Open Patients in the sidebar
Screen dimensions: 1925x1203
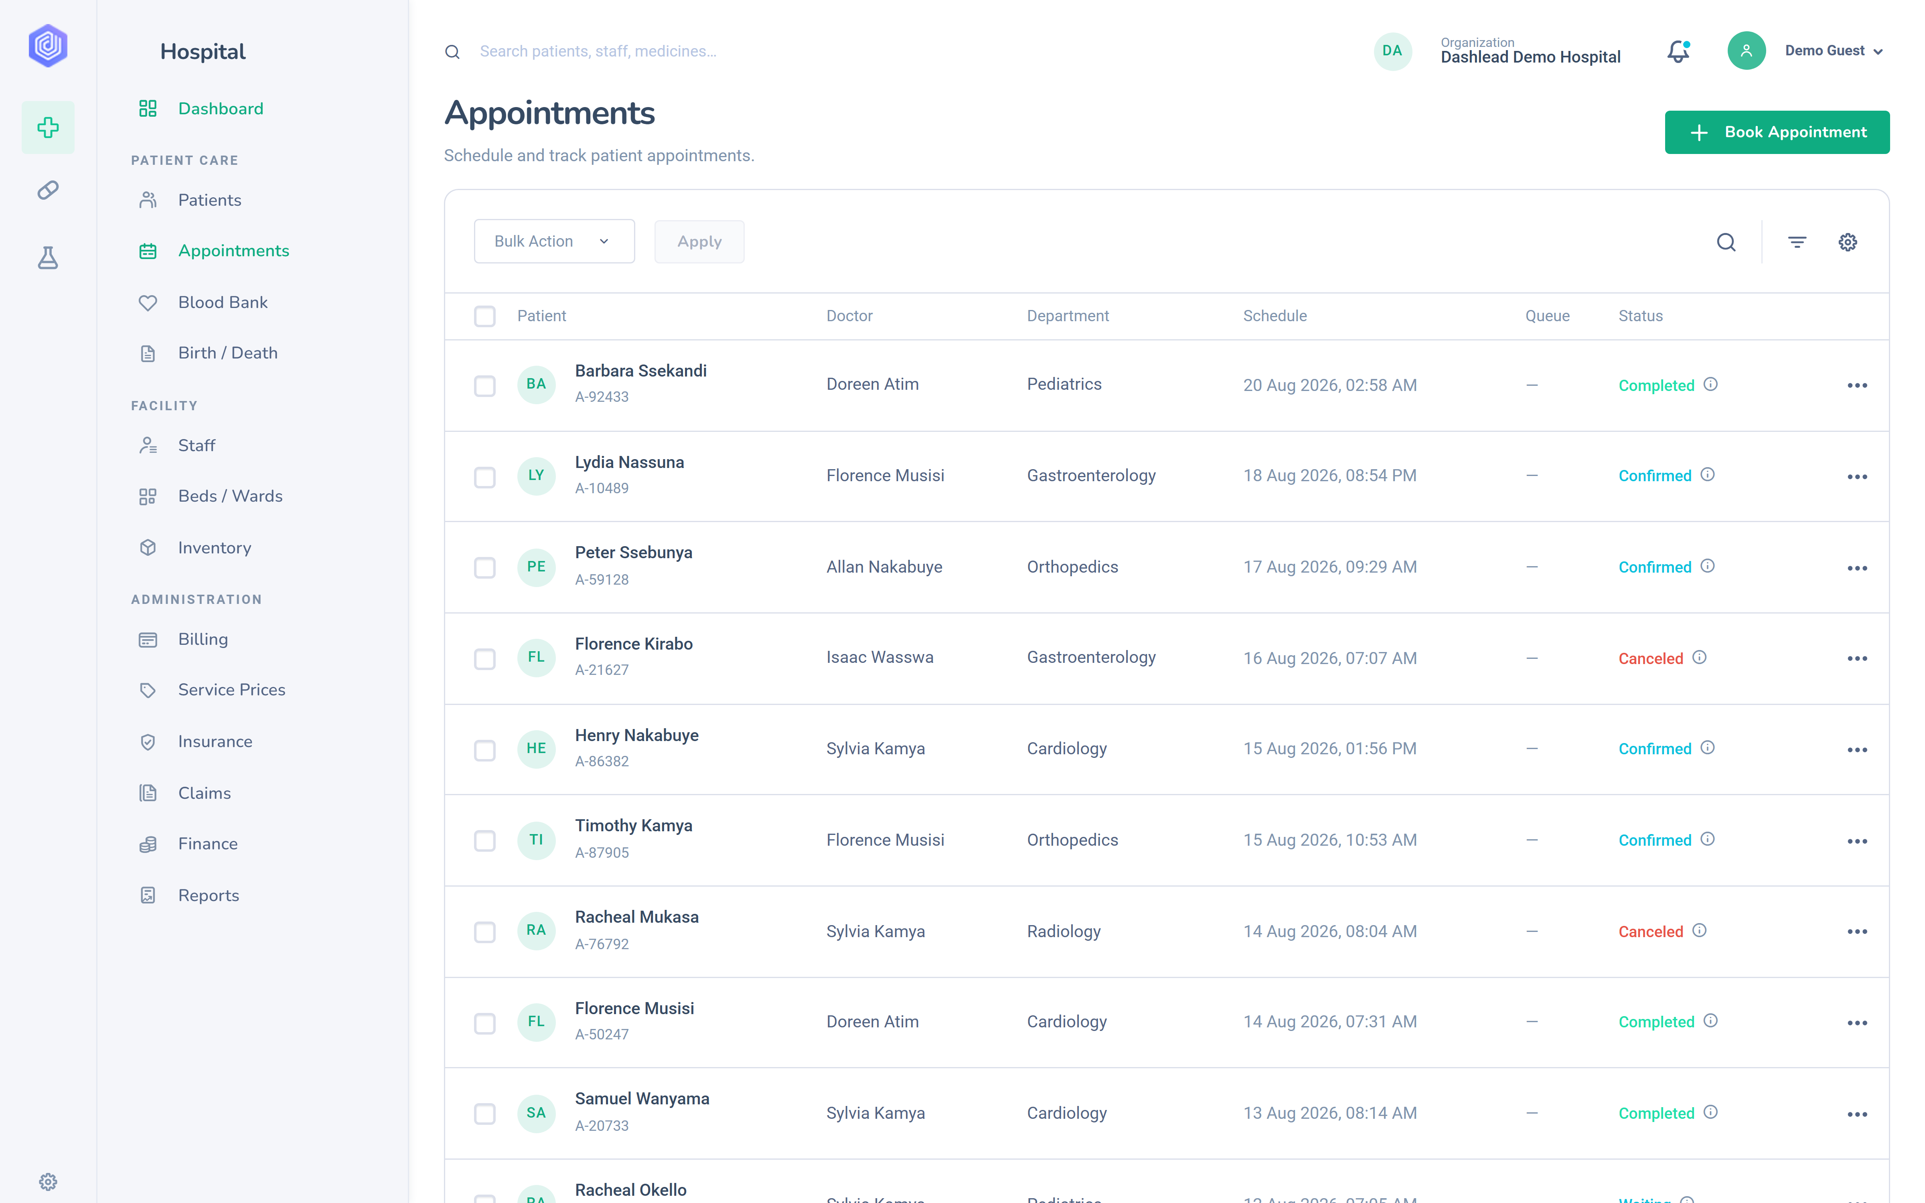[x=209, y=200]
